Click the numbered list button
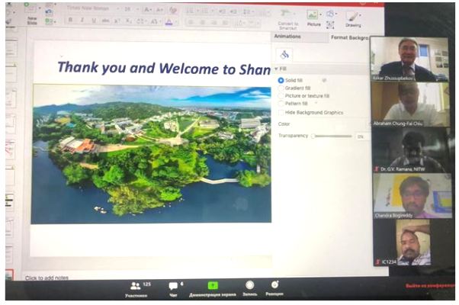Viewport: 459px width, 305px height. 205,11
